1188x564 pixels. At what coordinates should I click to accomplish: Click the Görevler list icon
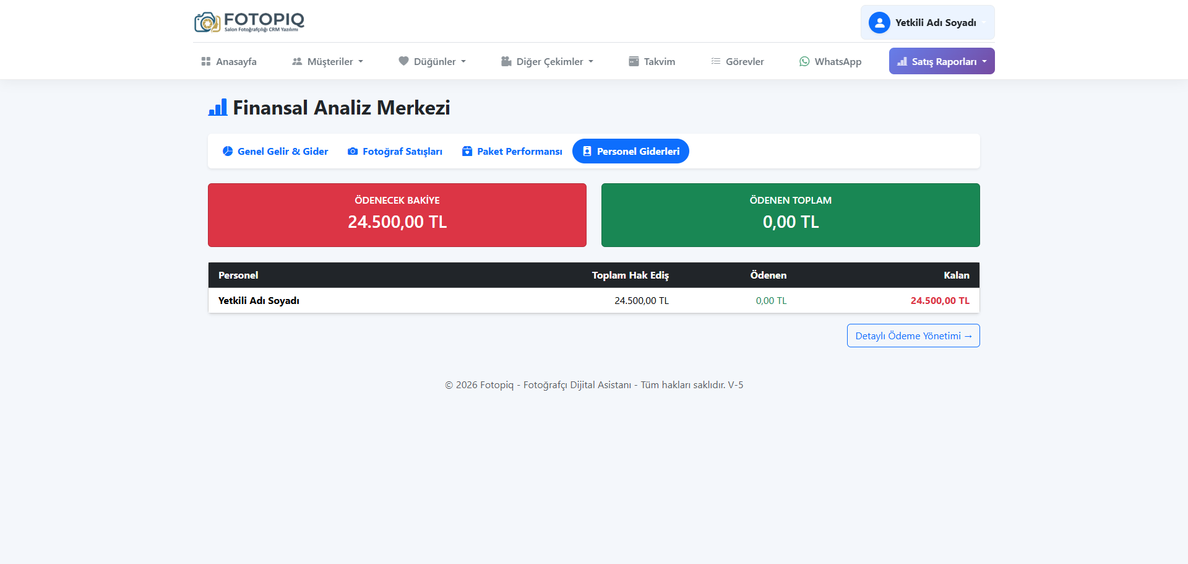pyautogui.click(x=716, y=61)
